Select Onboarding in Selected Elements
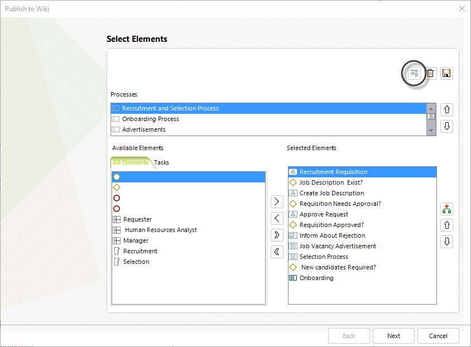 [x=362, y=278]
